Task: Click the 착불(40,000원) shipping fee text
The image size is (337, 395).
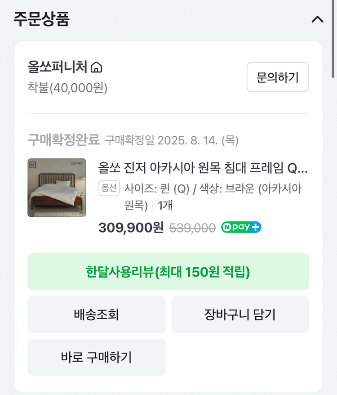Action: pyautogui.click(x=67, y=87)
